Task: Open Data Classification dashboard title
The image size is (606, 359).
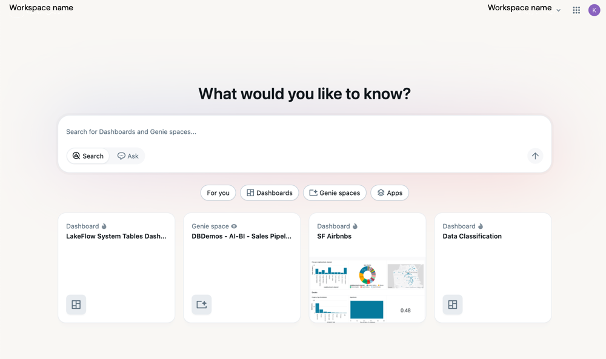Action: (x=472, y=236)
